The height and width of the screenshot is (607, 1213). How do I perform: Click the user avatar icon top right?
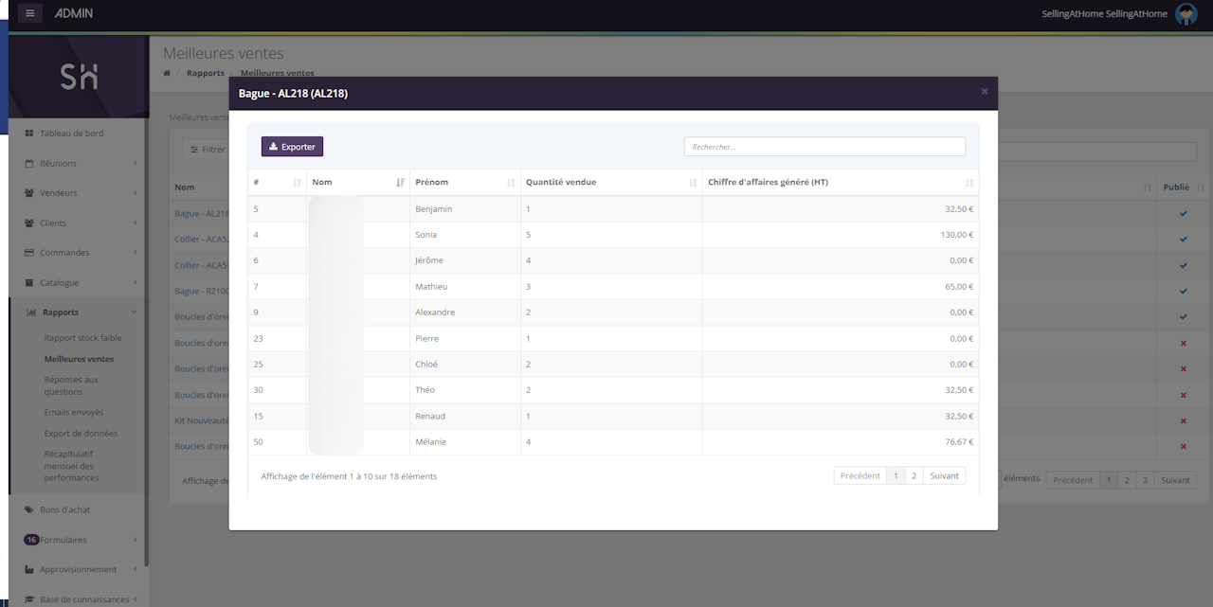[1186, 13]
